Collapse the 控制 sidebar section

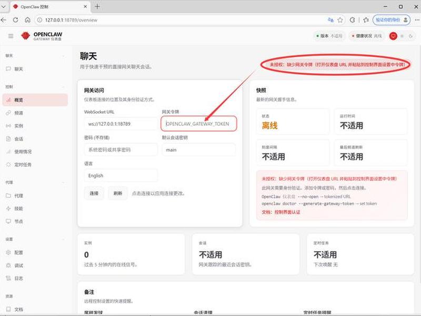[35, 87]
